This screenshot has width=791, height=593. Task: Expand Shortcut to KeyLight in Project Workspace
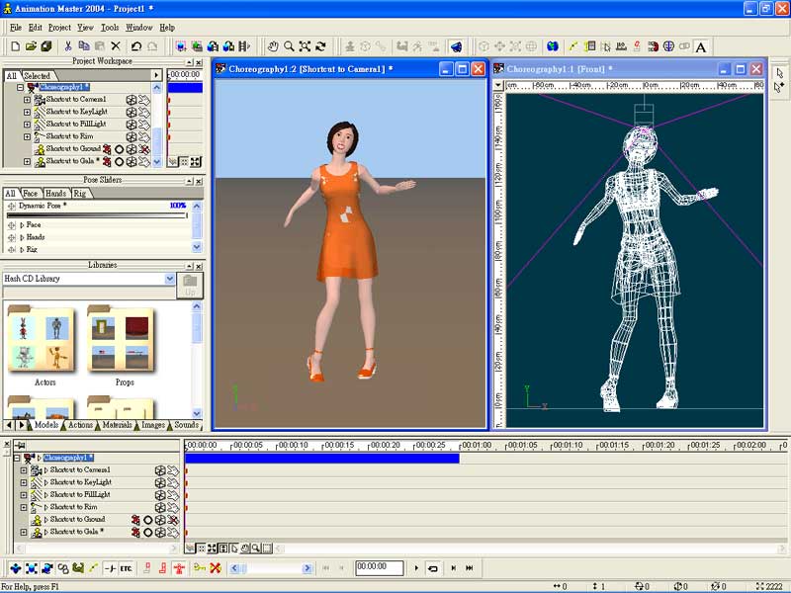pyautogui.click(x=28, y=112)
